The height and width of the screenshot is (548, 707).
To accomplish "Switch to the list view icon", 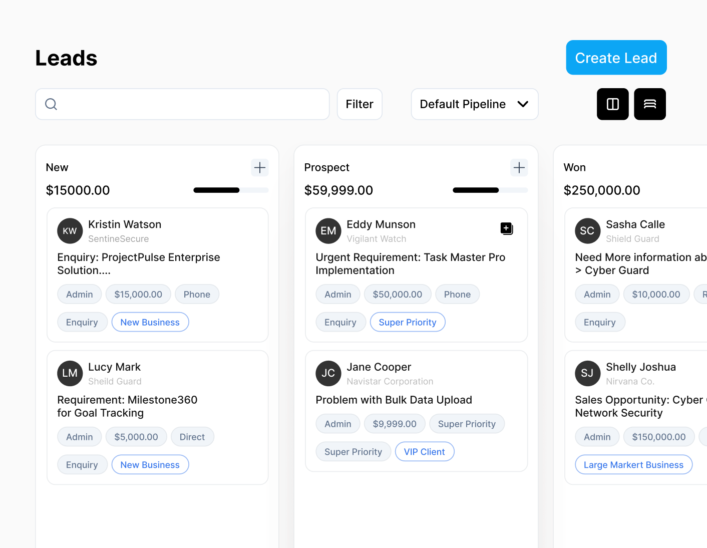I will pyautogui.click(x=649, y=104).
